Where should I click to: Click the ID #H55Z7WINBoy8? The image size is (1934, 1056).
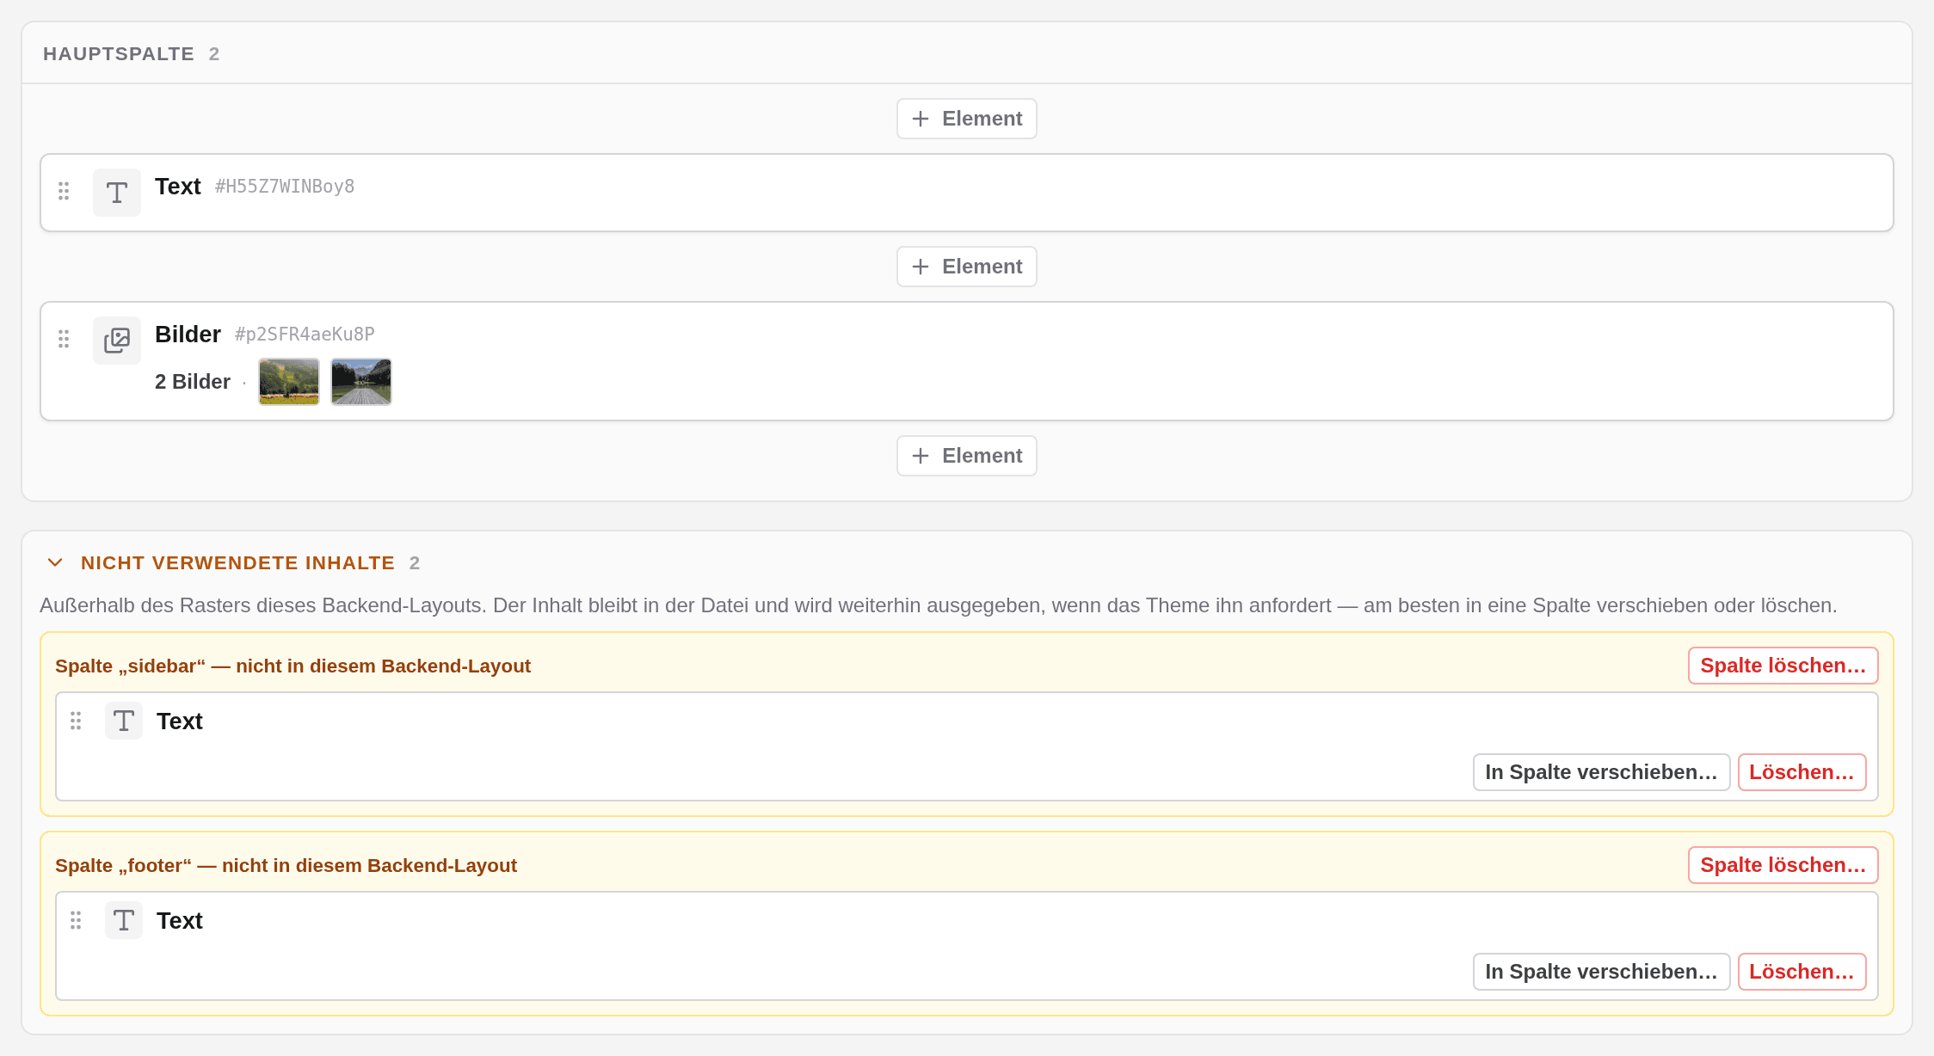point(285,187)
